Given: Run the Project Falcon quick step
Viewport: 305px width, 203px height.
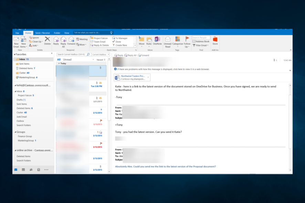Looking at the screenshot, I should 99,38.
